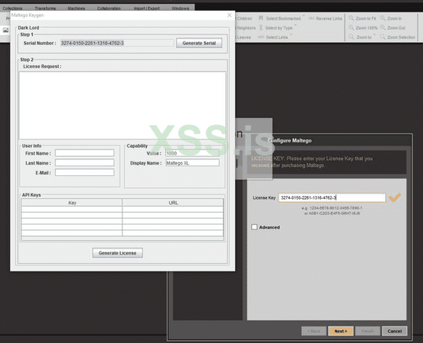
Task: Click the Select Bookmarked icon
Action: (x=261, y=18)
